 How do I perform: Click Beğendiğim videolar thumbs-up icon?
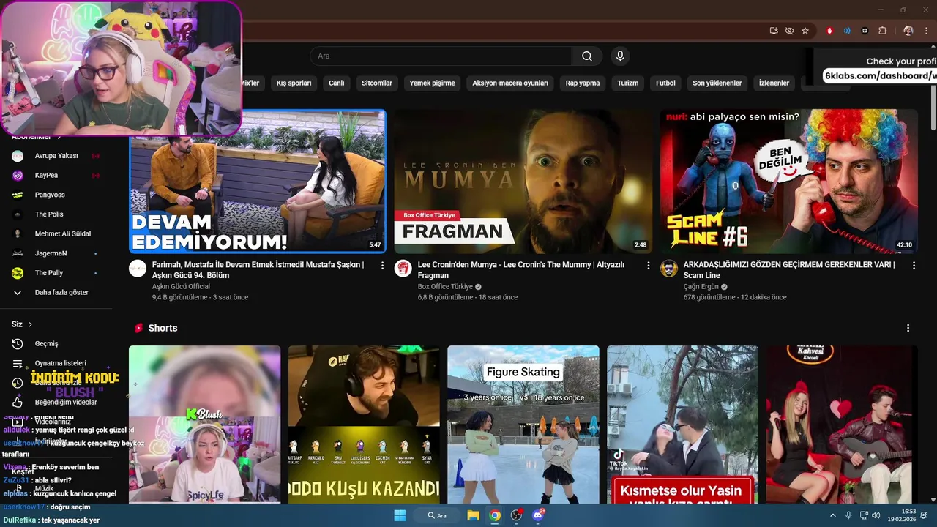click(18, 402)
